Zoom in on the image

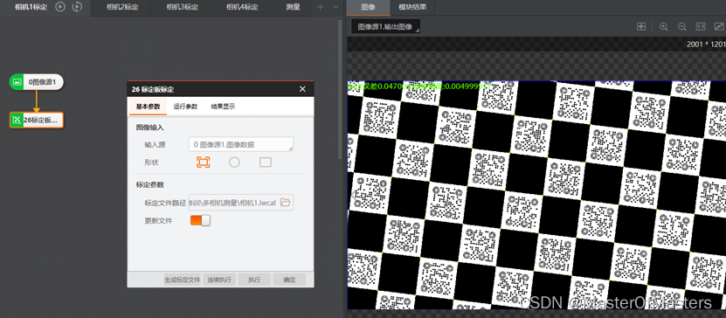pos(663,27)
